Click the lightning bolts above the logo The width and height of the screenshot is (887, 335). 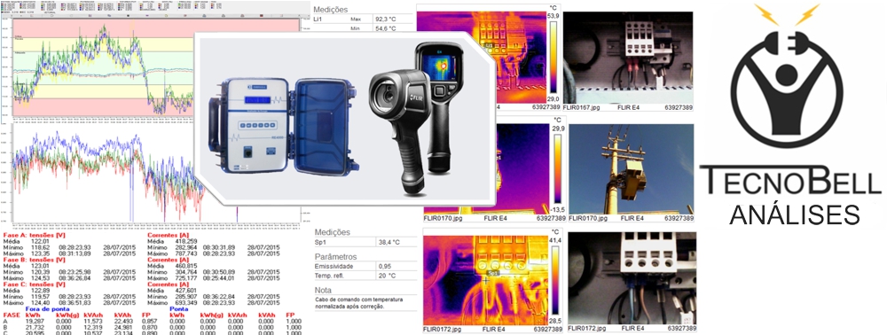coord(786,15)
